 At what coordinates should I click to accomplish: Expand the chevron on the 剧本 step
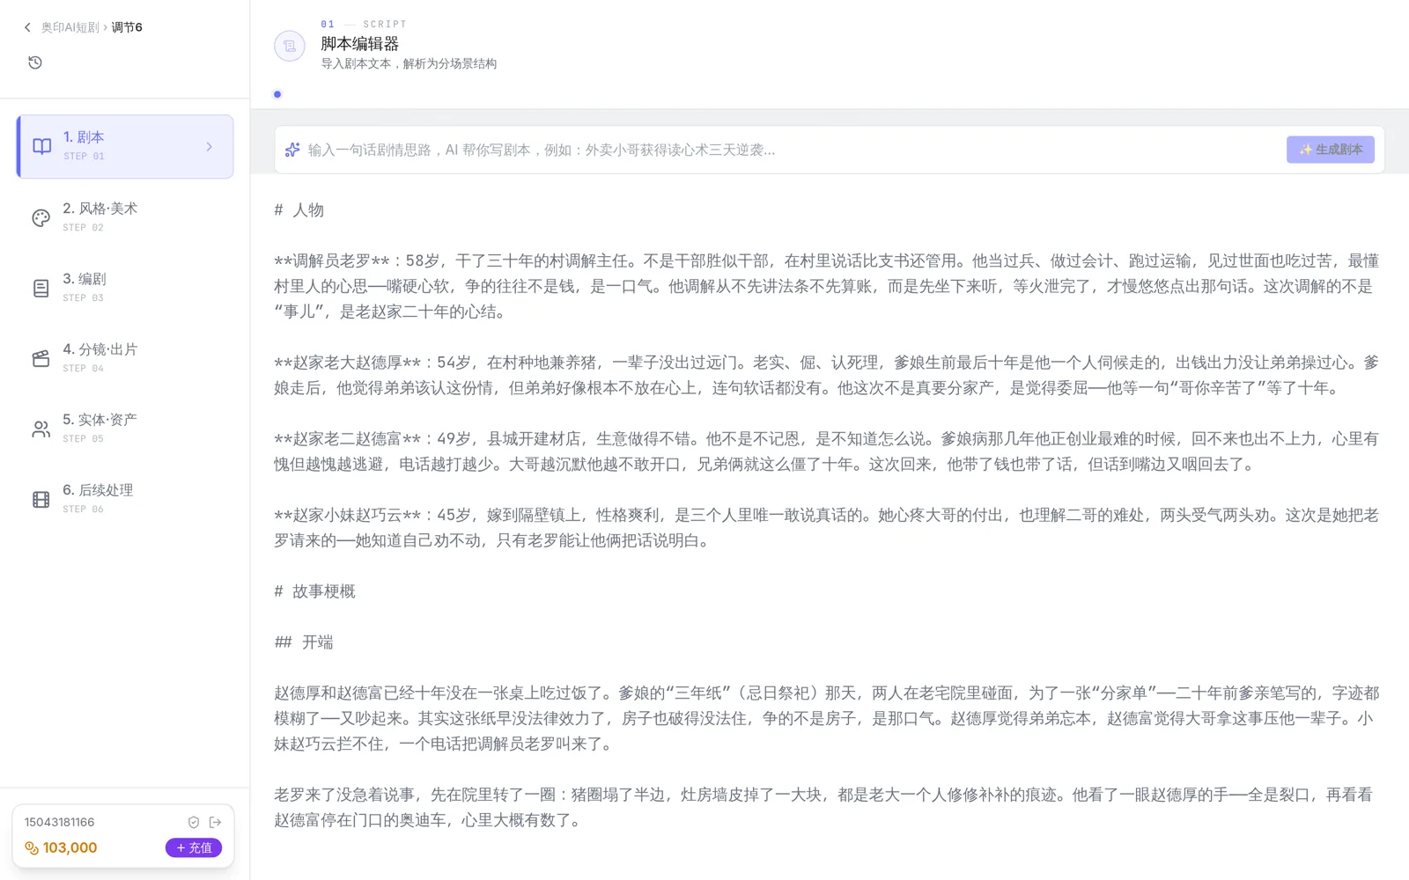point(210,147)
